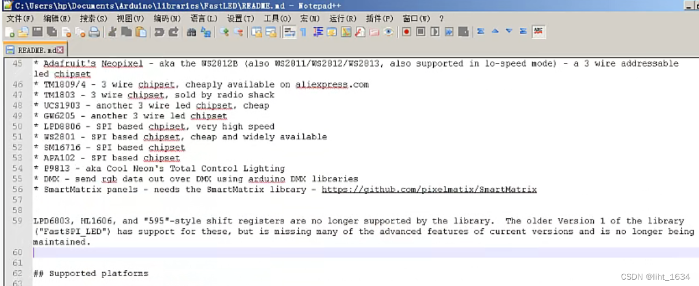Open the Folder as Workspace icon

coord(374,32)
